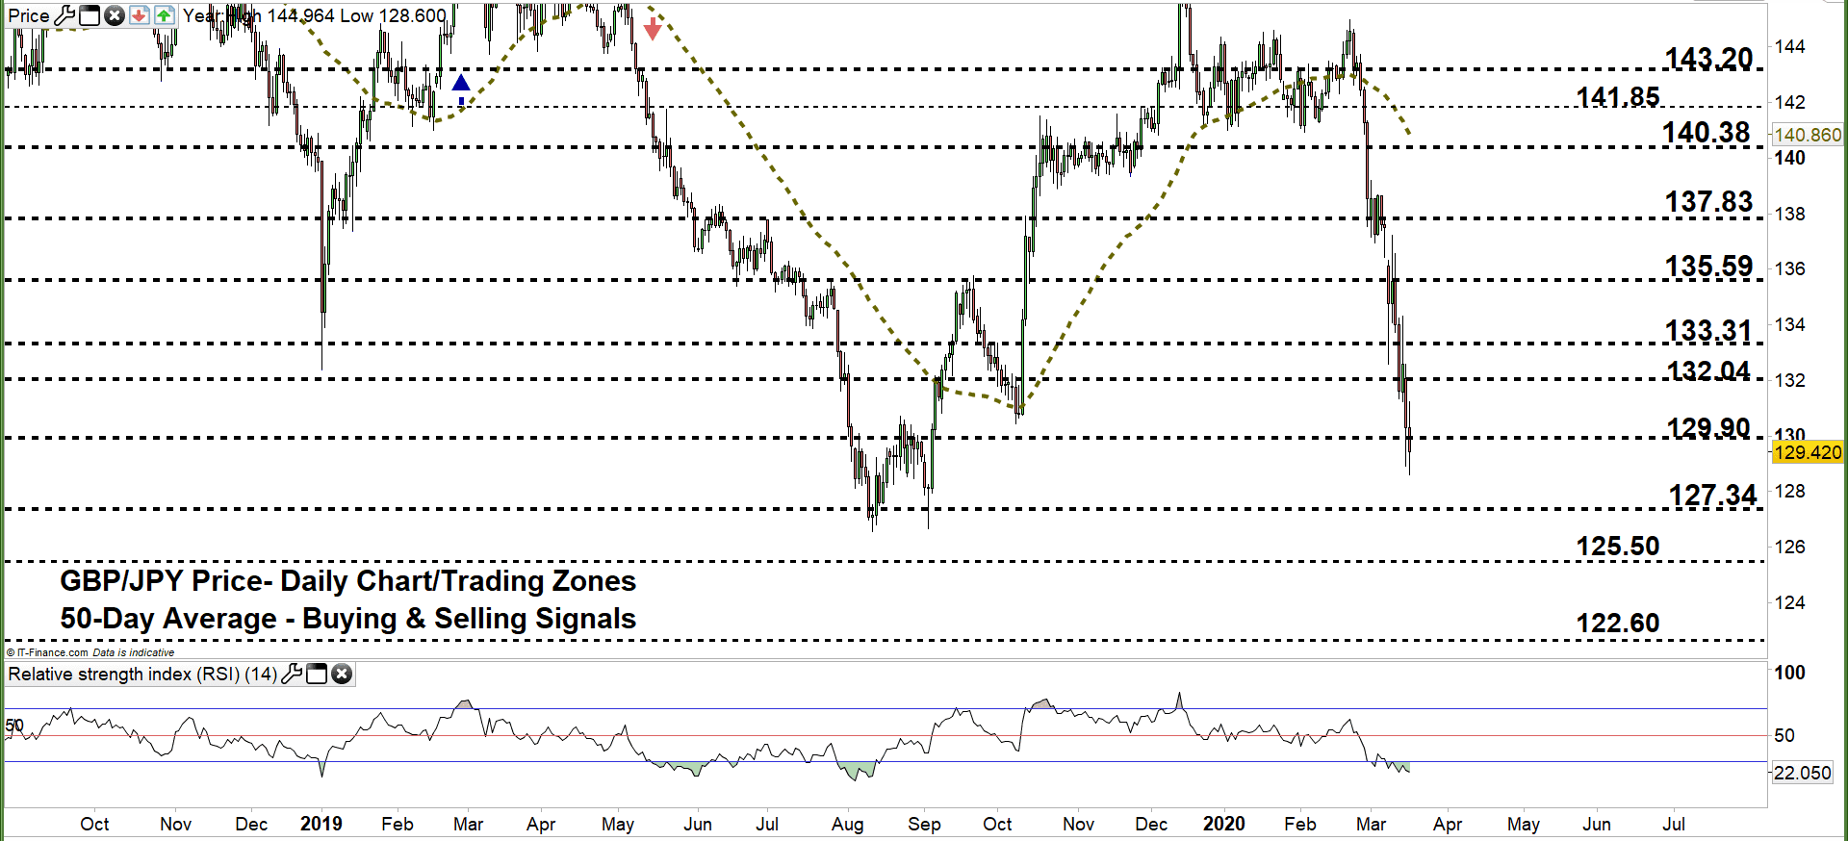Click the 50 tick on RSI right axis

(1784, 735)
